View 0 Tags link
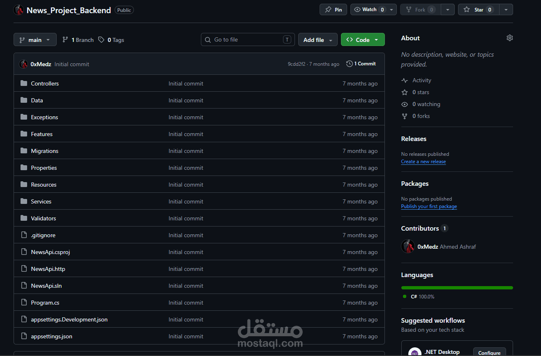The width and height of the screenshot is (541, 356). [111, 40]
